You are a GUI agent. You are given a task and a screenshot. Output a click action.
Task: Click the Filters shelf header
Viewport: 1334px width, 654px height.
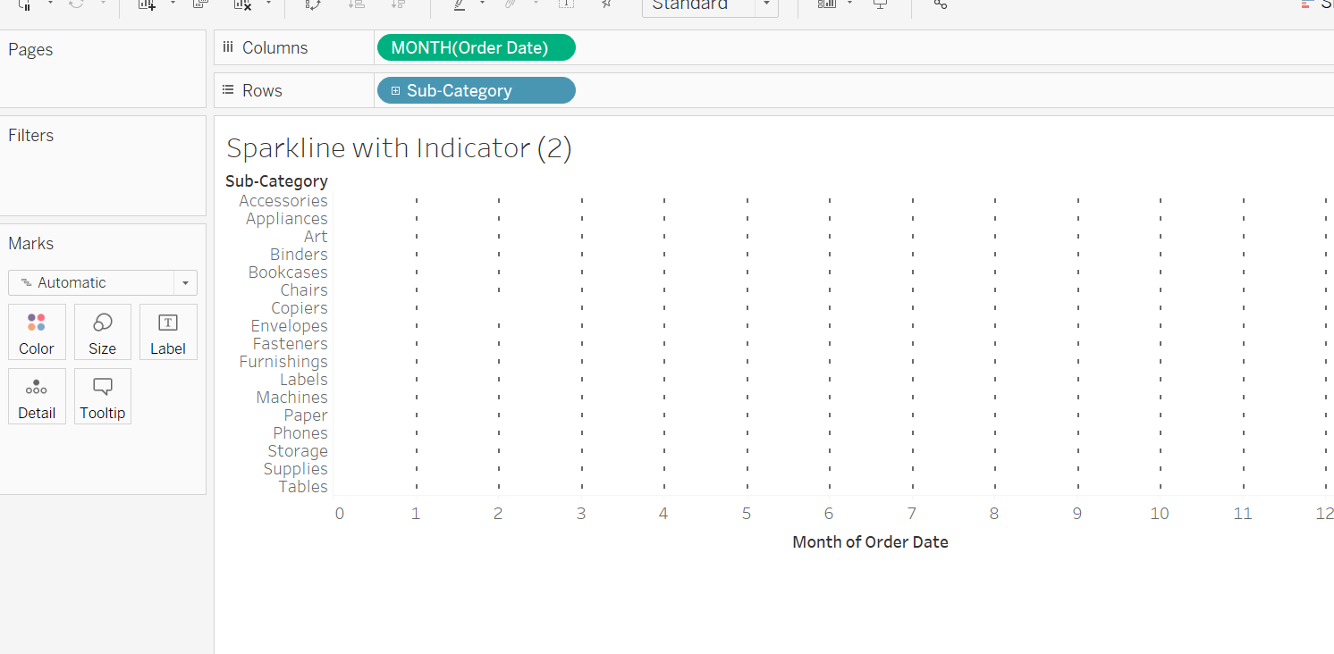click(31, 136)
